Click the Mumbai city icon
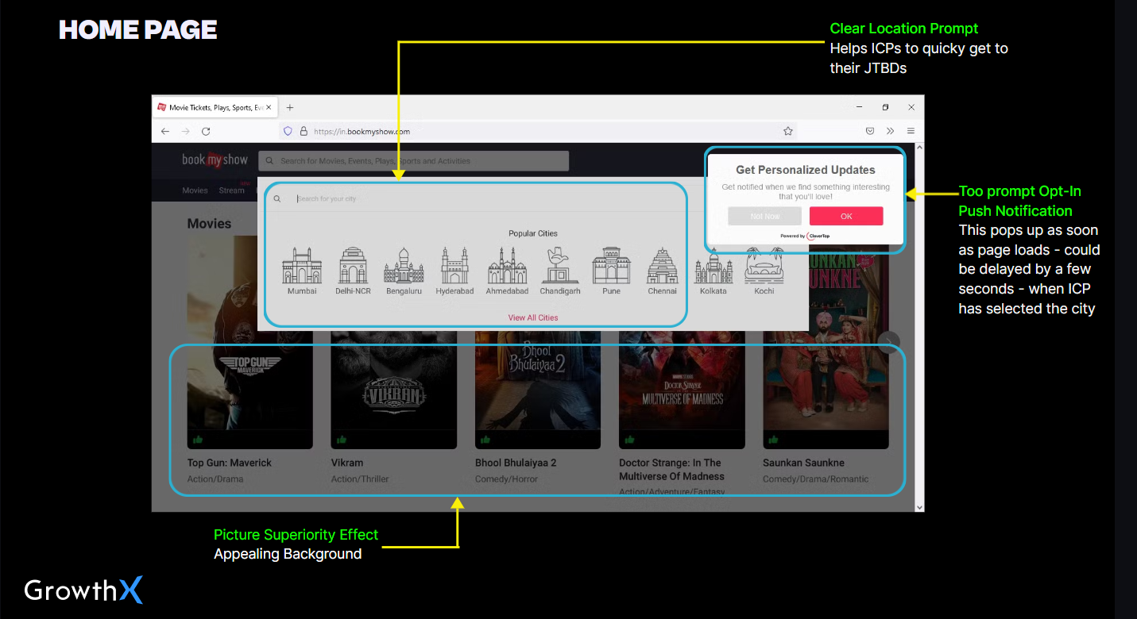This screenshot has width=1137, height=619. (302, 265)
